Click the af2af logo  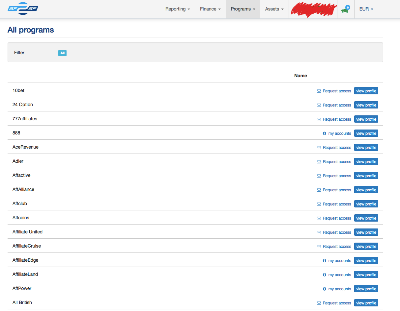tap(23, 8)
